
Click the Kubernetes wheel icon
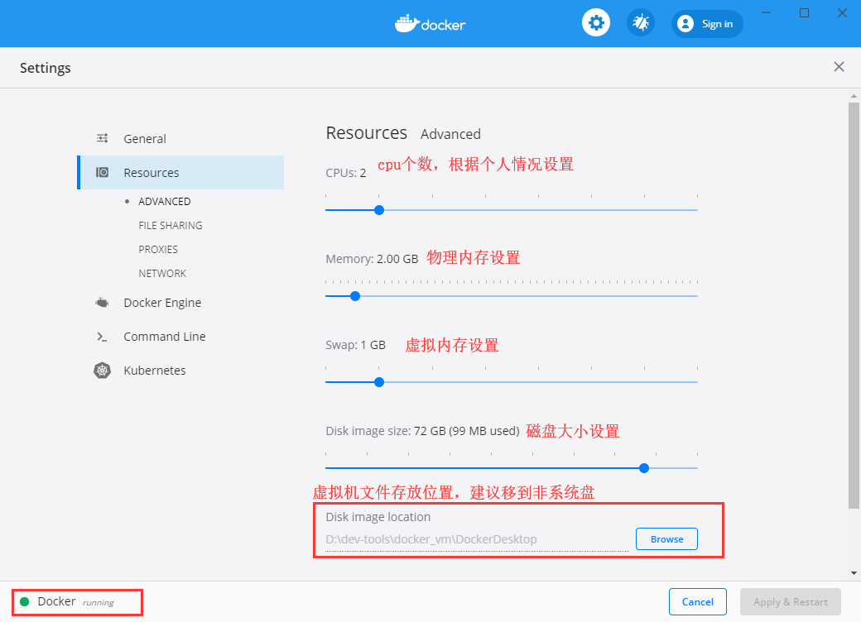(x=102, y=371)
